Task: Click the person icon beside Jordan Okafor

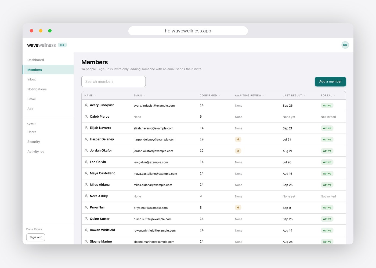Action: click(86, 151)
